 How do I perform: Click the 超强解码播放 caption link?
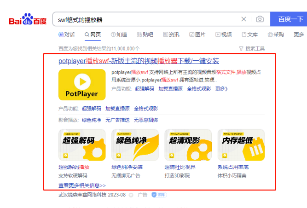[74, 167]
